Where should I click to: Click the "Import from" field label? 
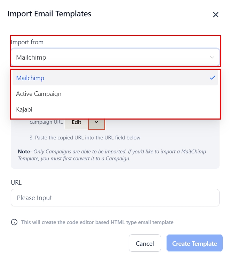[27, 42]
